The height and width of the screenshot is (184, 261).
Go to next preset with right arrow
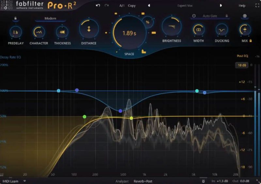point(221,6)
